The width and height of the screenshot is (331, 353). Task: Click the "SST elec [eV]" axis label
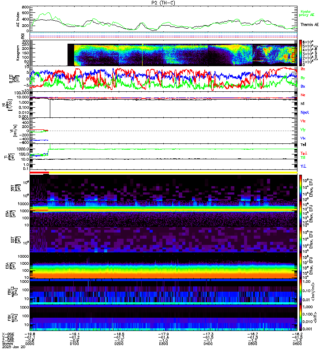[15, 240]
